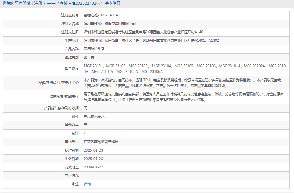Click the 注册证编号 label
294x193 pixels.
tap(70, 15)
